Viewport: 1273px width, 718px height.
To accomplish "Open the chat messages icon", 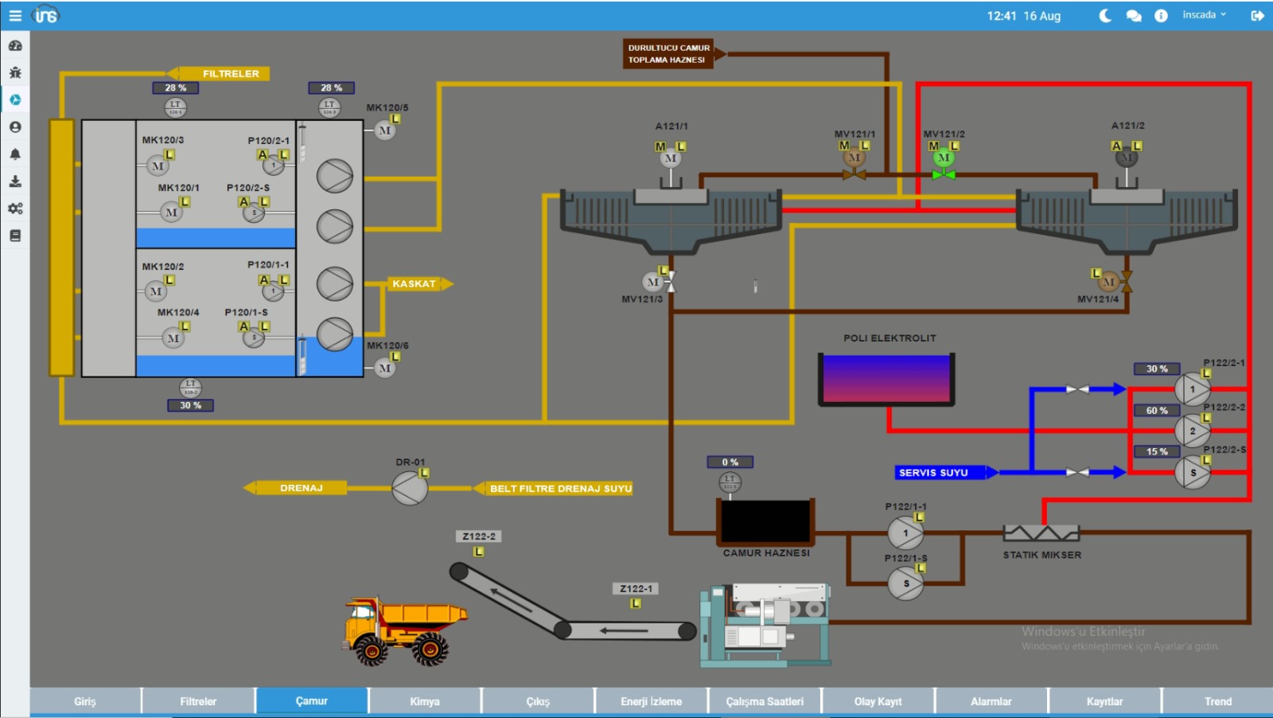I will coord(1134,16).
